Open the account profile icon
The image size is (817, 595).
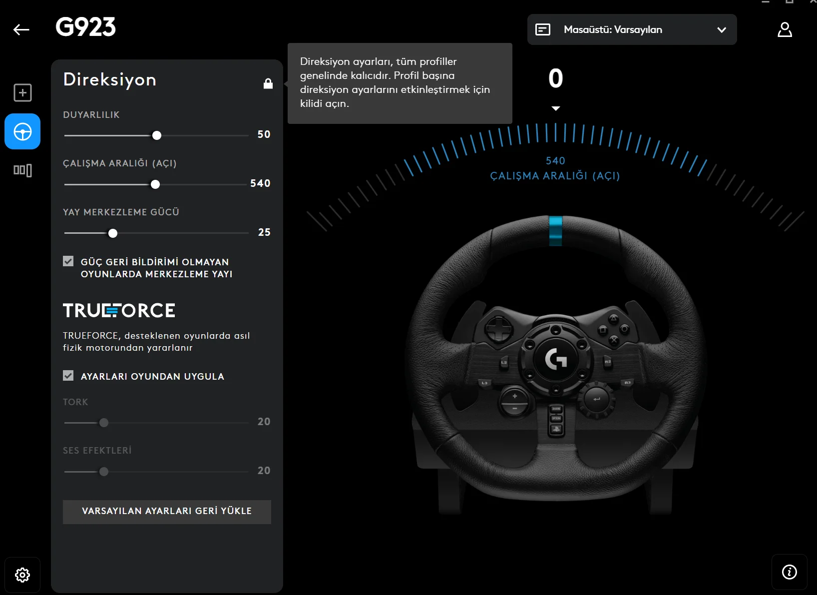click(785, 29)
